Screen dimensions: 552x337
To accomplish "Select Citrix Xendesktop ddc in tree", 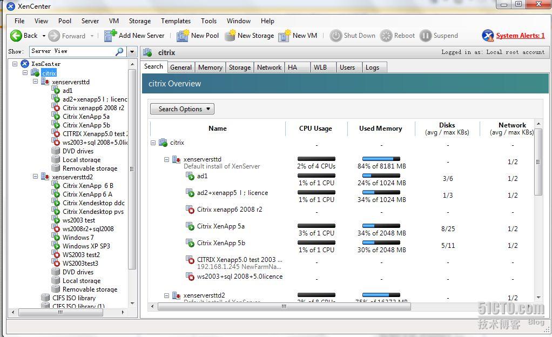I will (x=93, y=203).
